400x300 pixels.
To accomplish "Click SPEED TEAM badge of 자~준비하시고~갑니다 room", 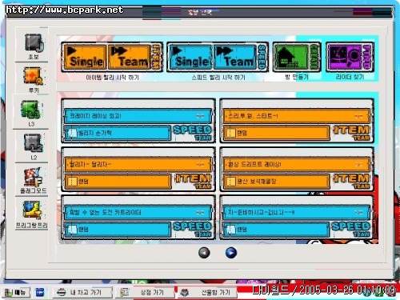I will point(351,230).
